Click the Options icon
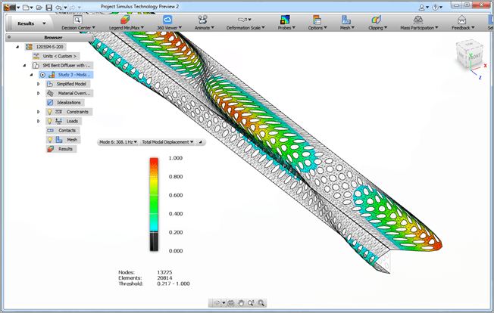 [317, 20]
